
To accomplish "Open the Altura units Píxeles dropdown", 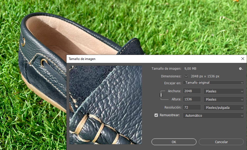I will 223,100.
